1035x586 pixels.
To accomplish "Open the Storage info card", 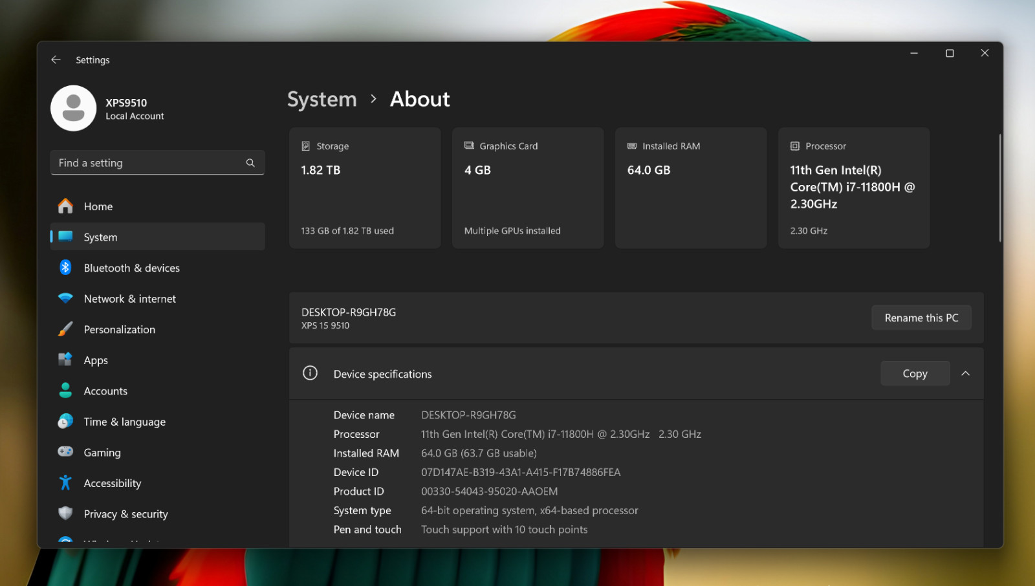I will pyautogui.click(x=365, y=188).
